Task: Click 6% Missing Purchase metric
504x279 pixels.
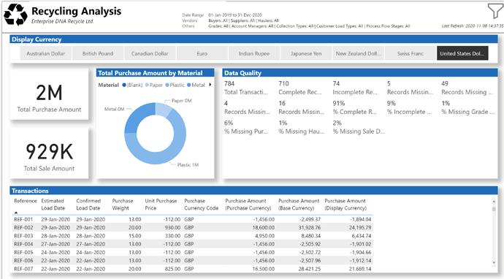Action: [x=228, y=123]
